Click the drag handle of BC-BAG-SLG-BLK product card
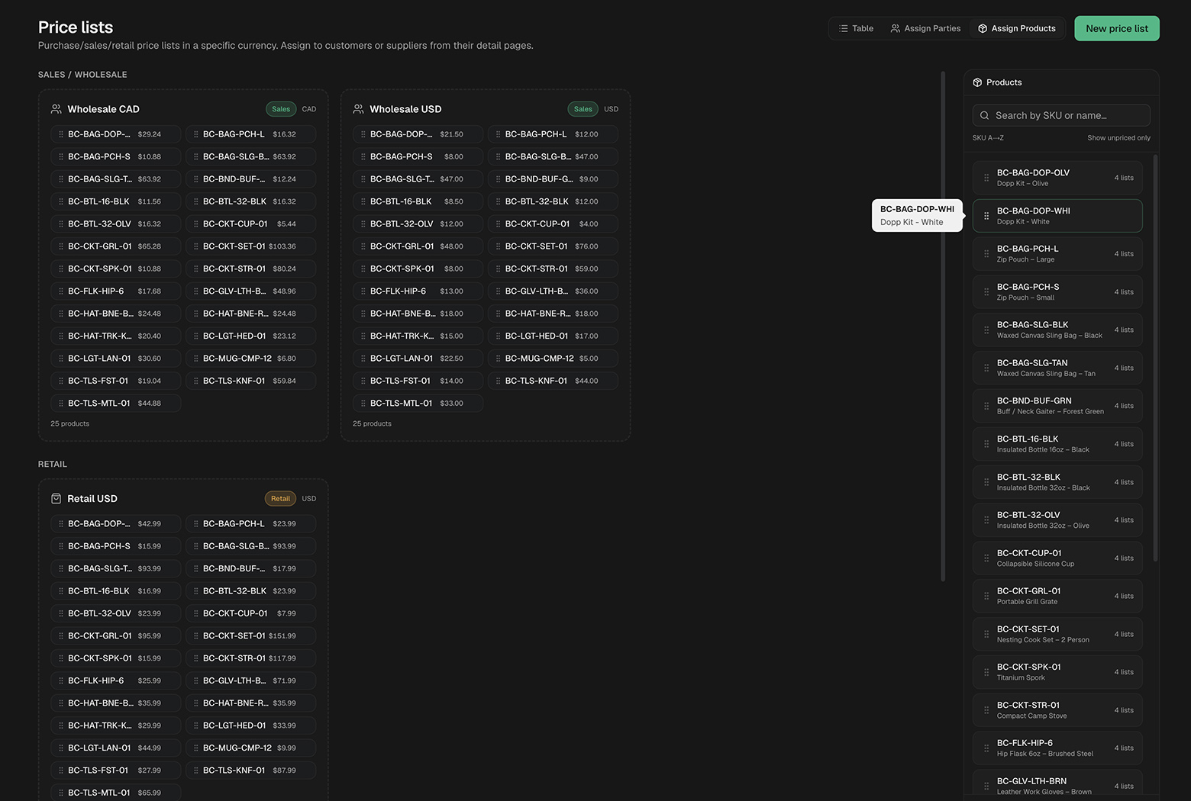This screenshot has width=1191, height=801. tap(986, 330)
